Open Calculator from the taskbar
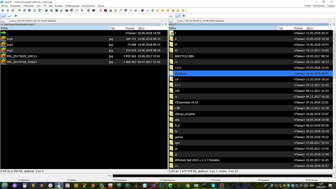 24,186
